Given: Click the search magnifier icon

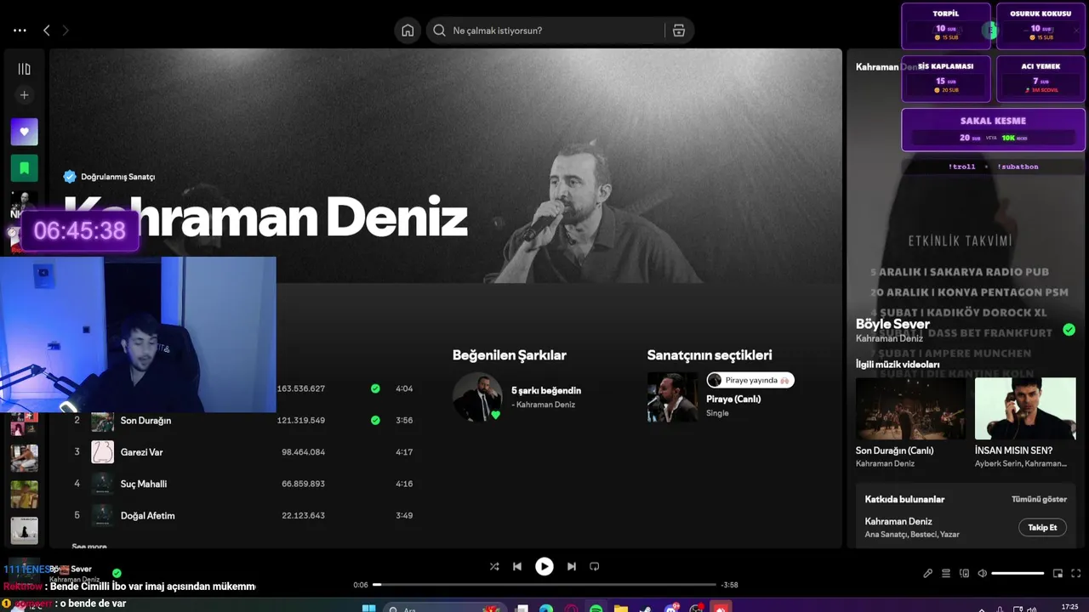Looking at the screenshot, I should click(x=439, y=31).
